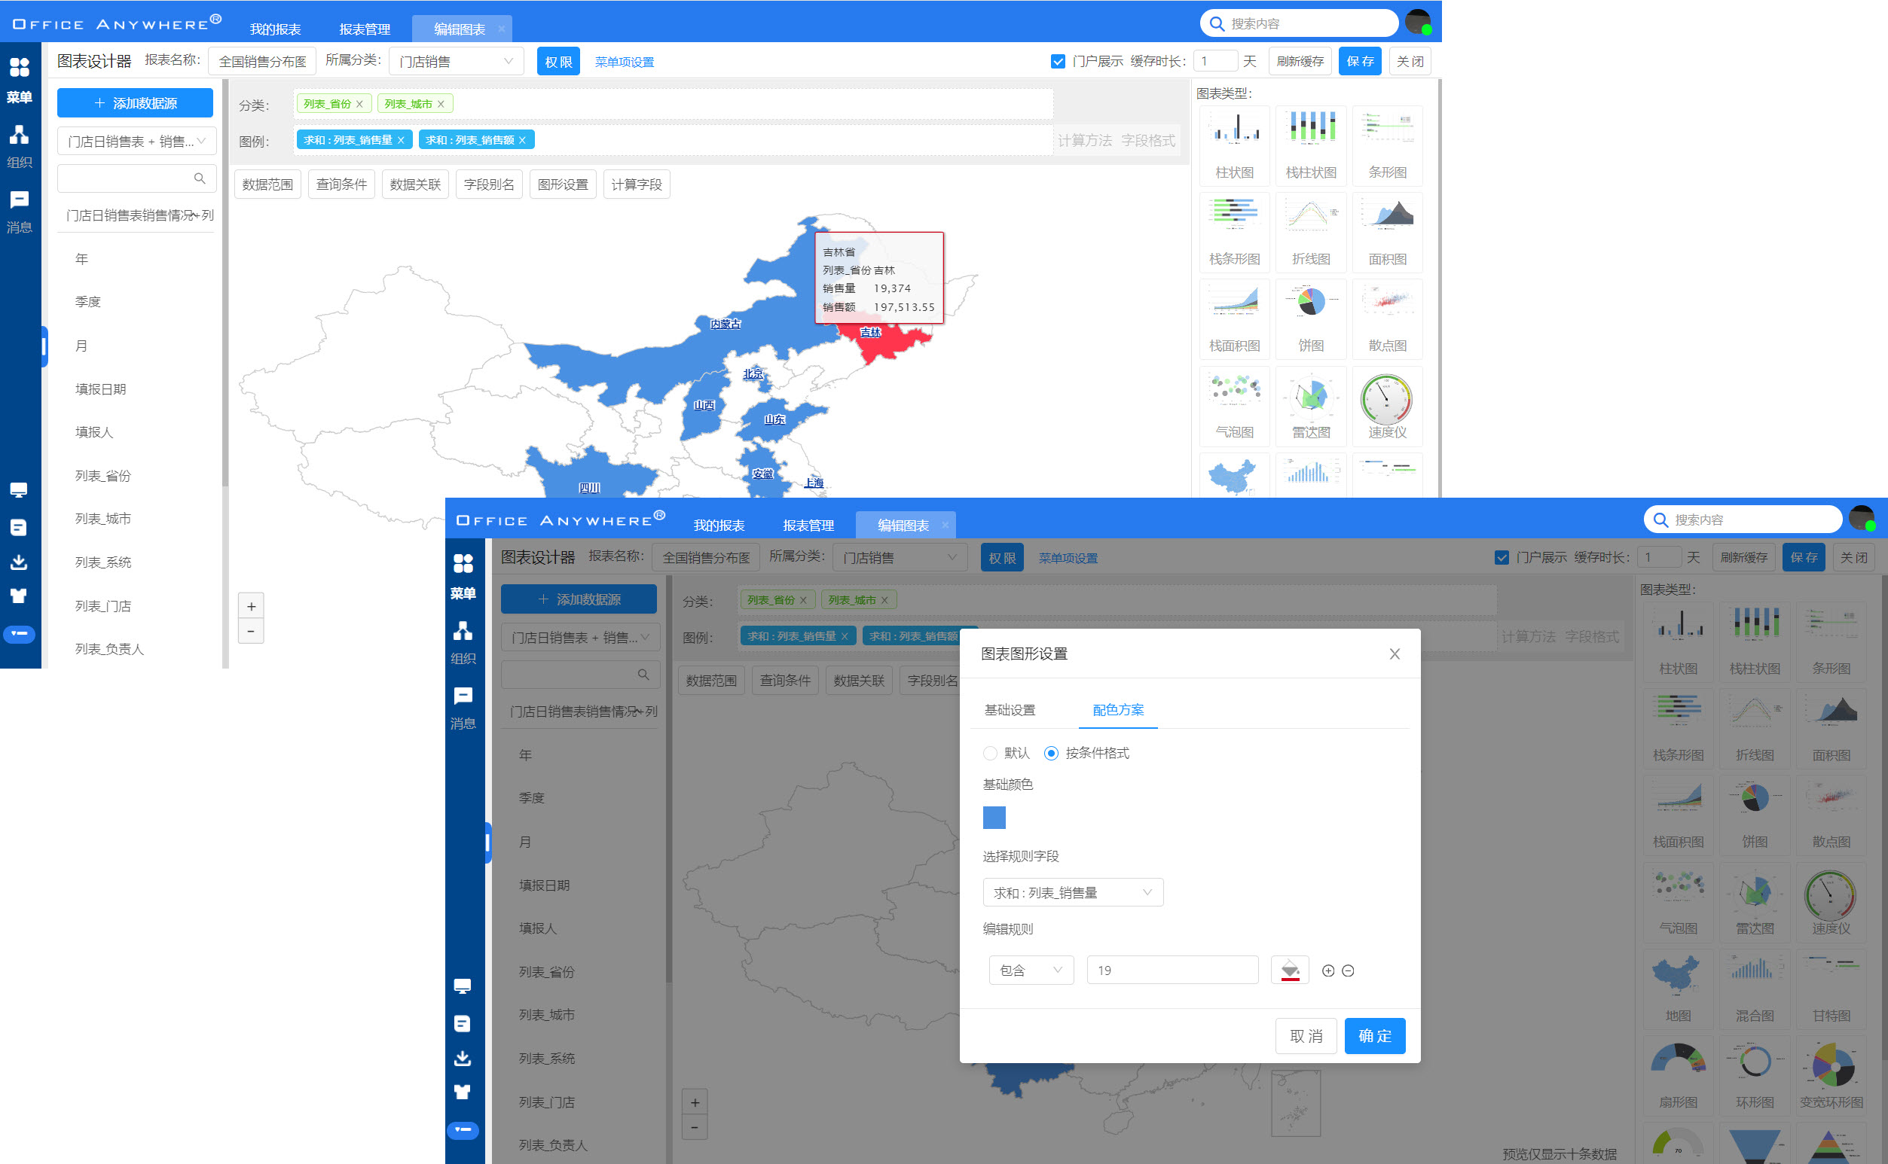
Task: Switch to 基础设置 tab in dialog
Action: point(1009,710)
